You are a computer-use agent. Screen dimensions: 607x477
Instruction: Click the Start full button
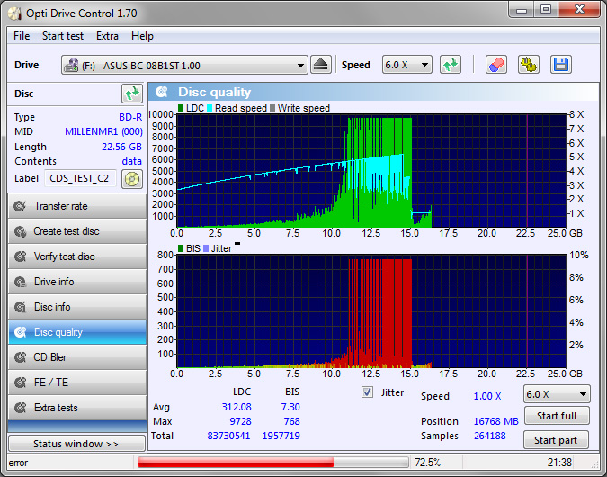(557, 416)
